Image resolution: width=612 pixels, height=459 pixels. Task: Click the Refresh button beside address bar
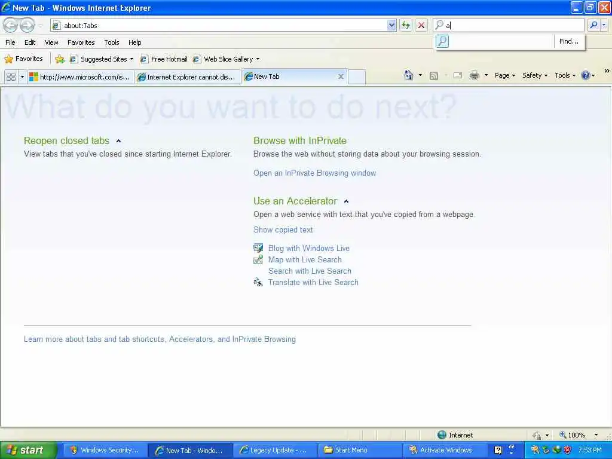click(x=406, y=25)
